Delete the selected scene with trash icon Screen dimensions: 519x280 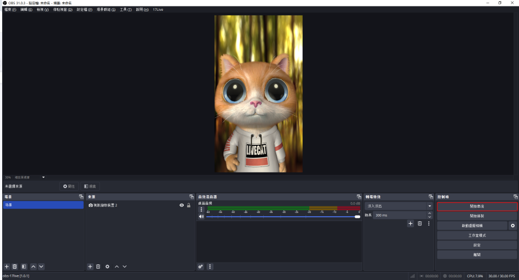pos(15,266)
